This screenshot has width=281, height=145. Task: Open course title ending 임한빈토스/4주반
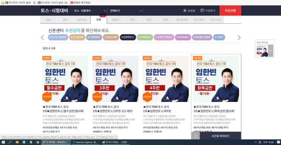click(157, 109)
